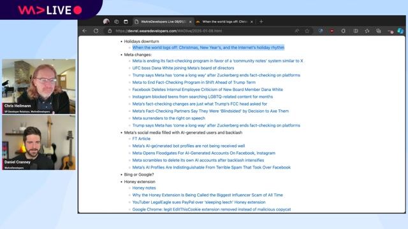Close the WeAreDevelopers Live tab
408x229 pixels.
coord(190,22)
